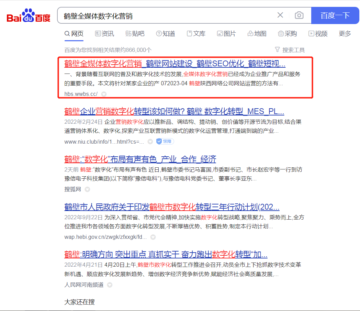Viewport: 360px width, 311px height.
Task: Switch to the 资讯 tab
Action: [105, 34]
